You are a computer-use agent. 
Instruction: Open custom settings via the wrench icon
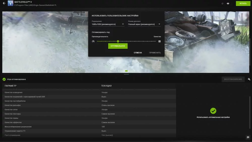[x=249, y=79]
